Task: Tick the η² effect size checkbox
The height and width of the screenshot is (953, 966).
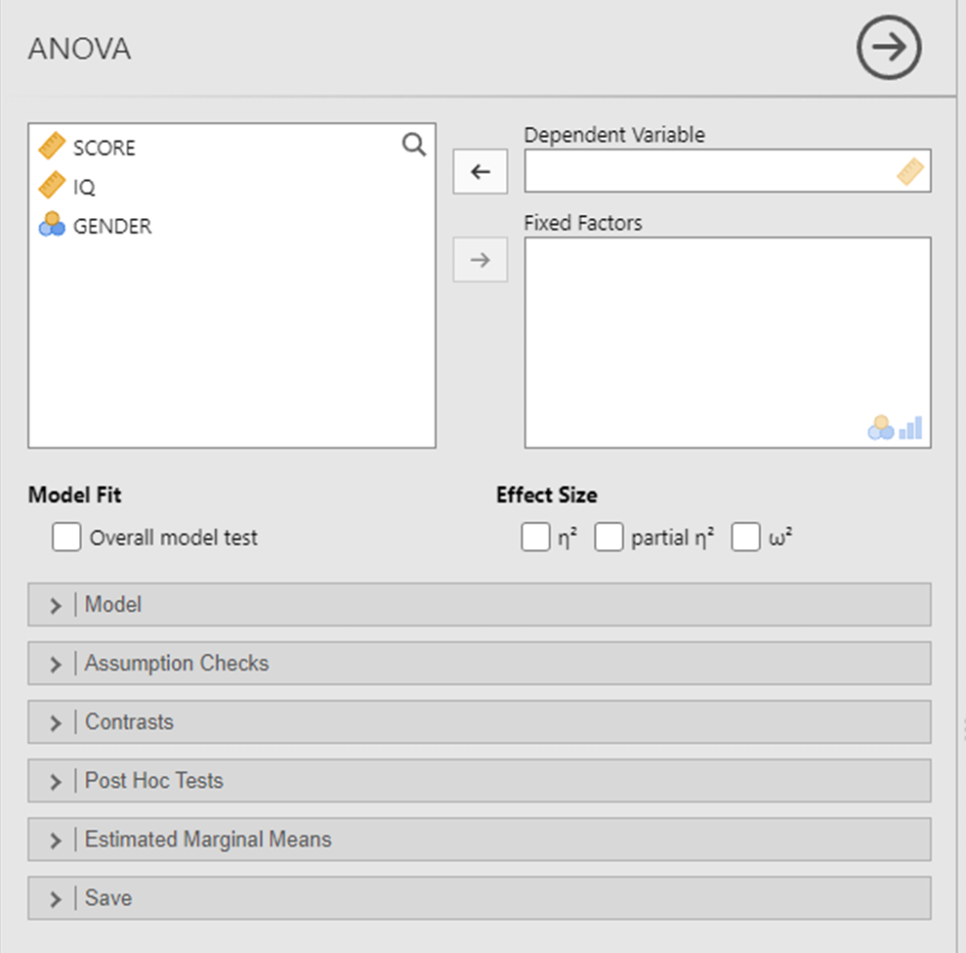Action: 535,538
